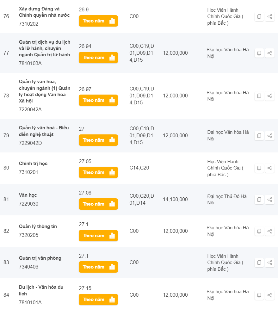Share row 83 Quản trị văn phòng entry
The width and height of the screenshot is (278, 309).
pos(270,263)
